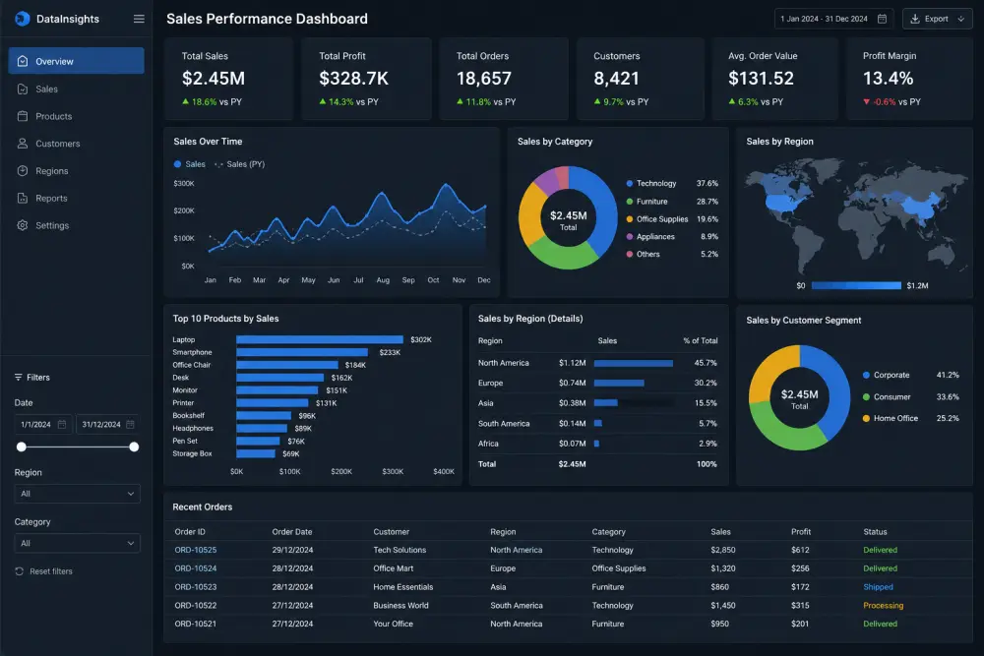Toggle the hamburger sidebar menu icon
The height and width of the screenshot is (656, 984).
139,19
